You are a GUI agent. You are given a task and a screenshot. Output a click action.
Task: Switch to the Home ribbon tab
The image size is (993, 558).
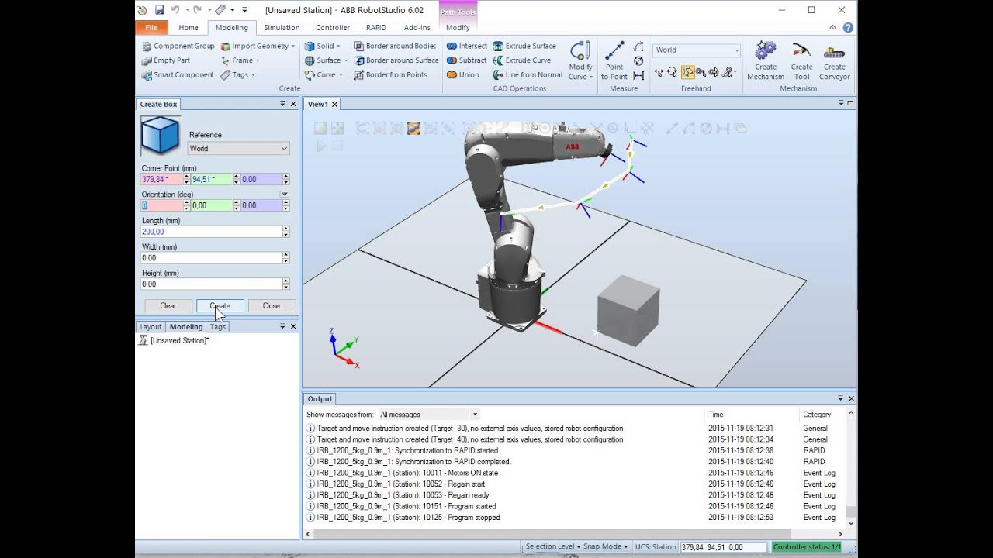[x=189, y=27]
